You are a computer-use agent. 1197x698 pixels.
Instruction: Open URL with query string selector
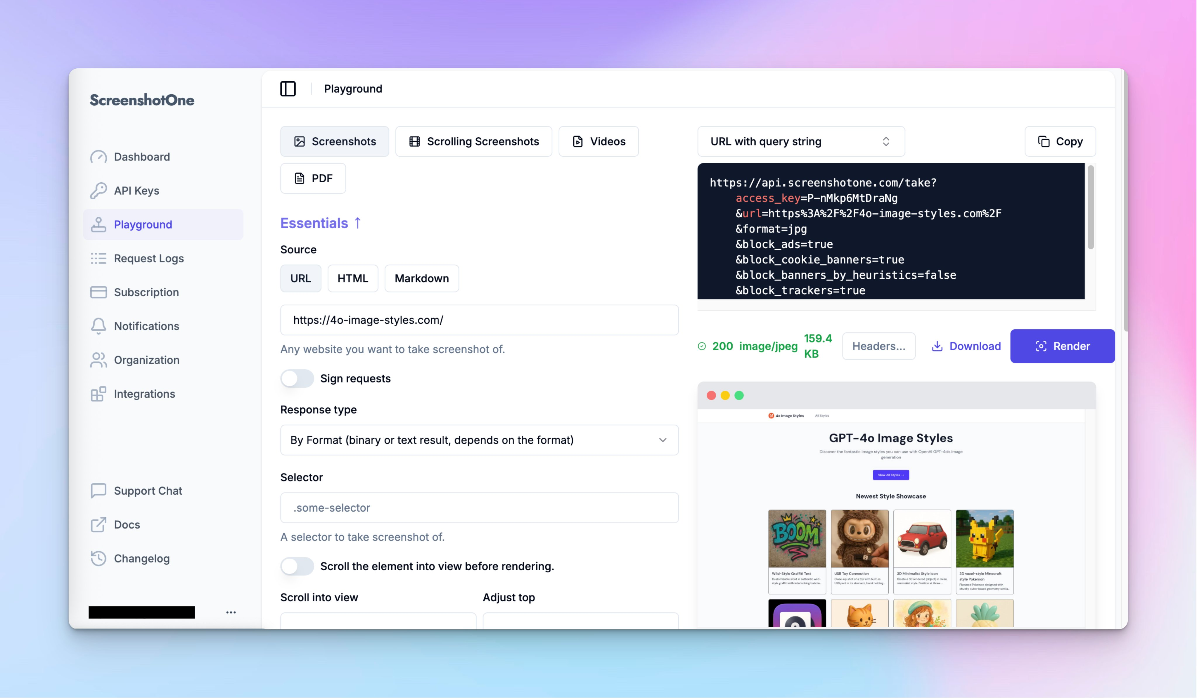801,141
